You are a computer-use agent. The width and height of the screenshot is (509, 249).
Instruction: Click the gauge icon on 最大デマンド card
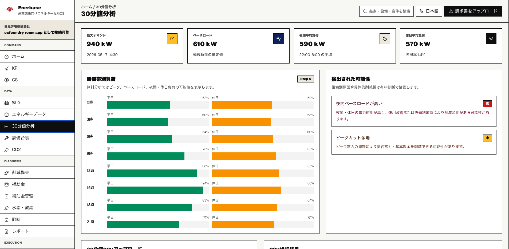coord(172,39)
